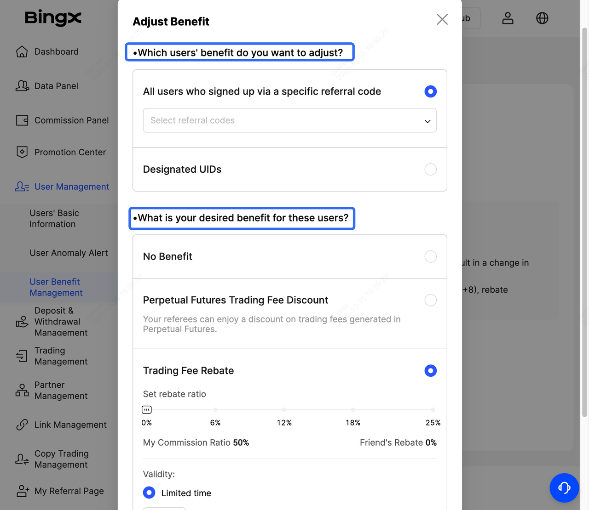589x510 pixels.
Task: Go to User Anomaly Alert page
Action: coord(69,253)
